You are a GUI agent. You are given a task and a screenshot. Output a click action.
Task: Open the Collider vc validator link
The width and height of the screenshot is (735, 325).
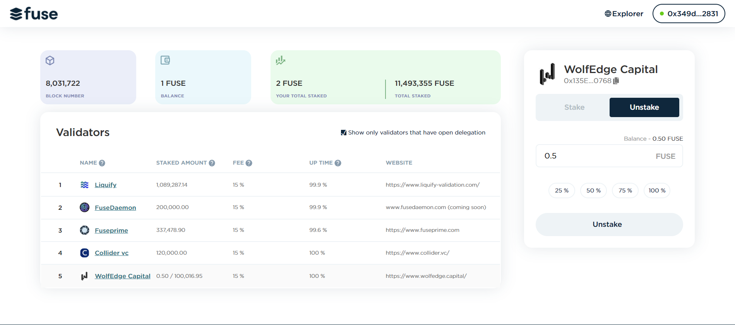[x=111, y=253]
